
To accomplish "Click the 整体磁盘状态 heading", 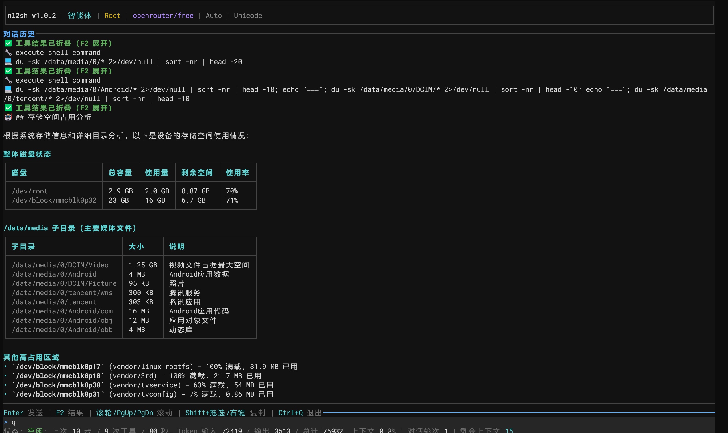I will (x=27, y=154).
